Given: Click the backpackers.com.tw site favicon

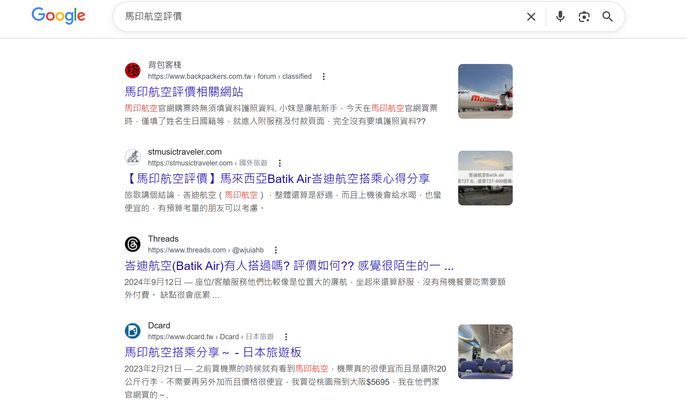Looking at the screenshot, I should click(132, 70).
